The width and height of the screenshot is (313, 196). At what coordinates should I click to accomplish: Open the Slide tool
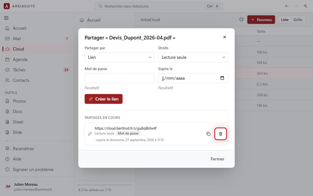tap(37, 132)
